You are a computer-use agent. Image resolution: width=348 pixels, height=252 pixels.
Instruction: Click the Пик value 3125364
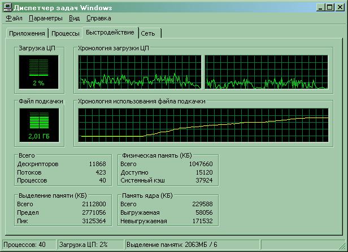[94, 221]
